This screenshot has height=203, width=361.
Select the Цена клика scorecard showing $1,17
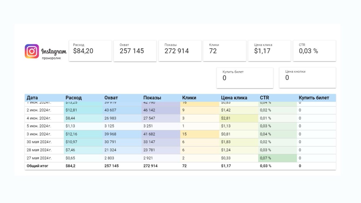coord(269,51)
